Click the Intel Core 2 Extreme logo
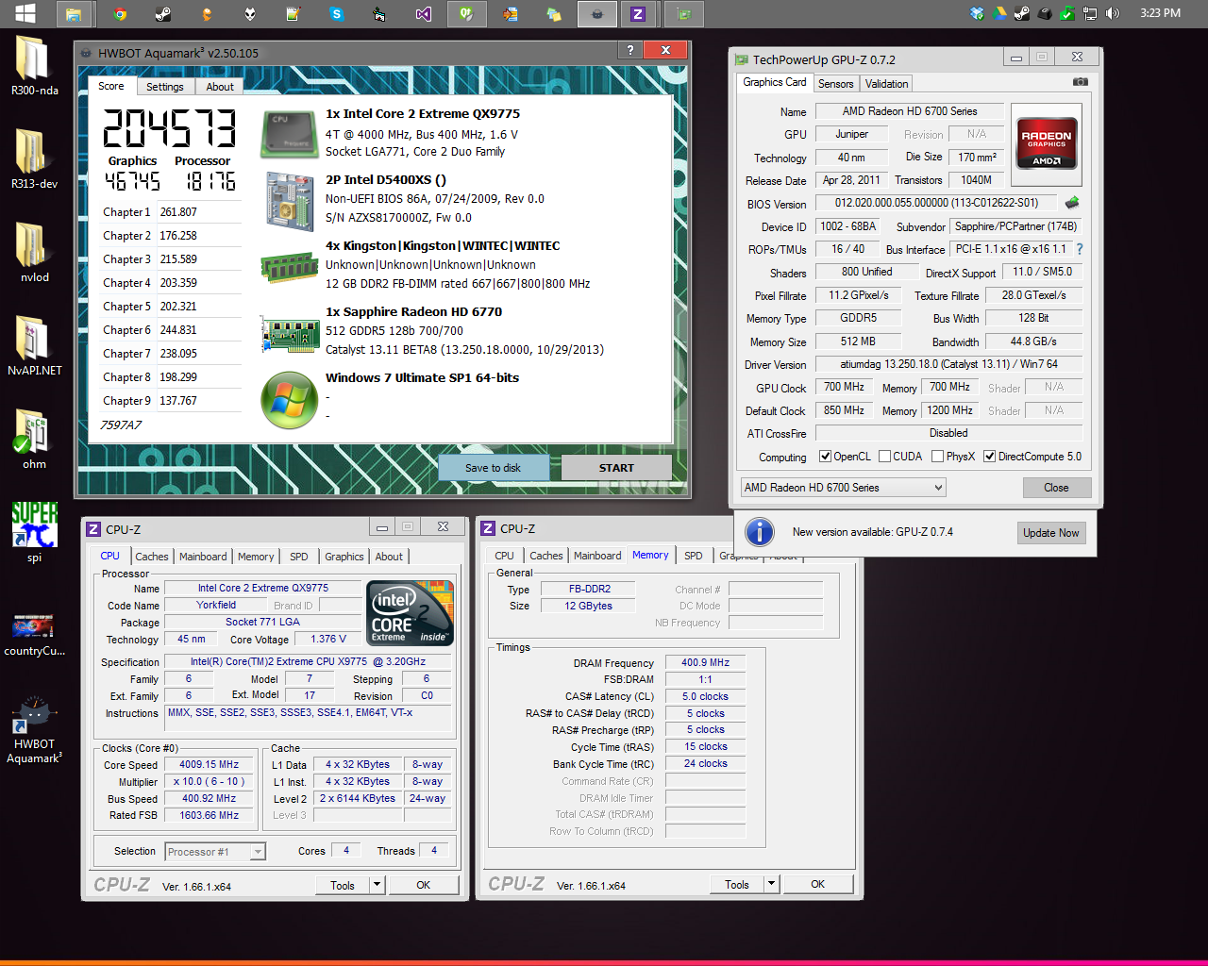The image size is (1208, 966). click(410, 613)
